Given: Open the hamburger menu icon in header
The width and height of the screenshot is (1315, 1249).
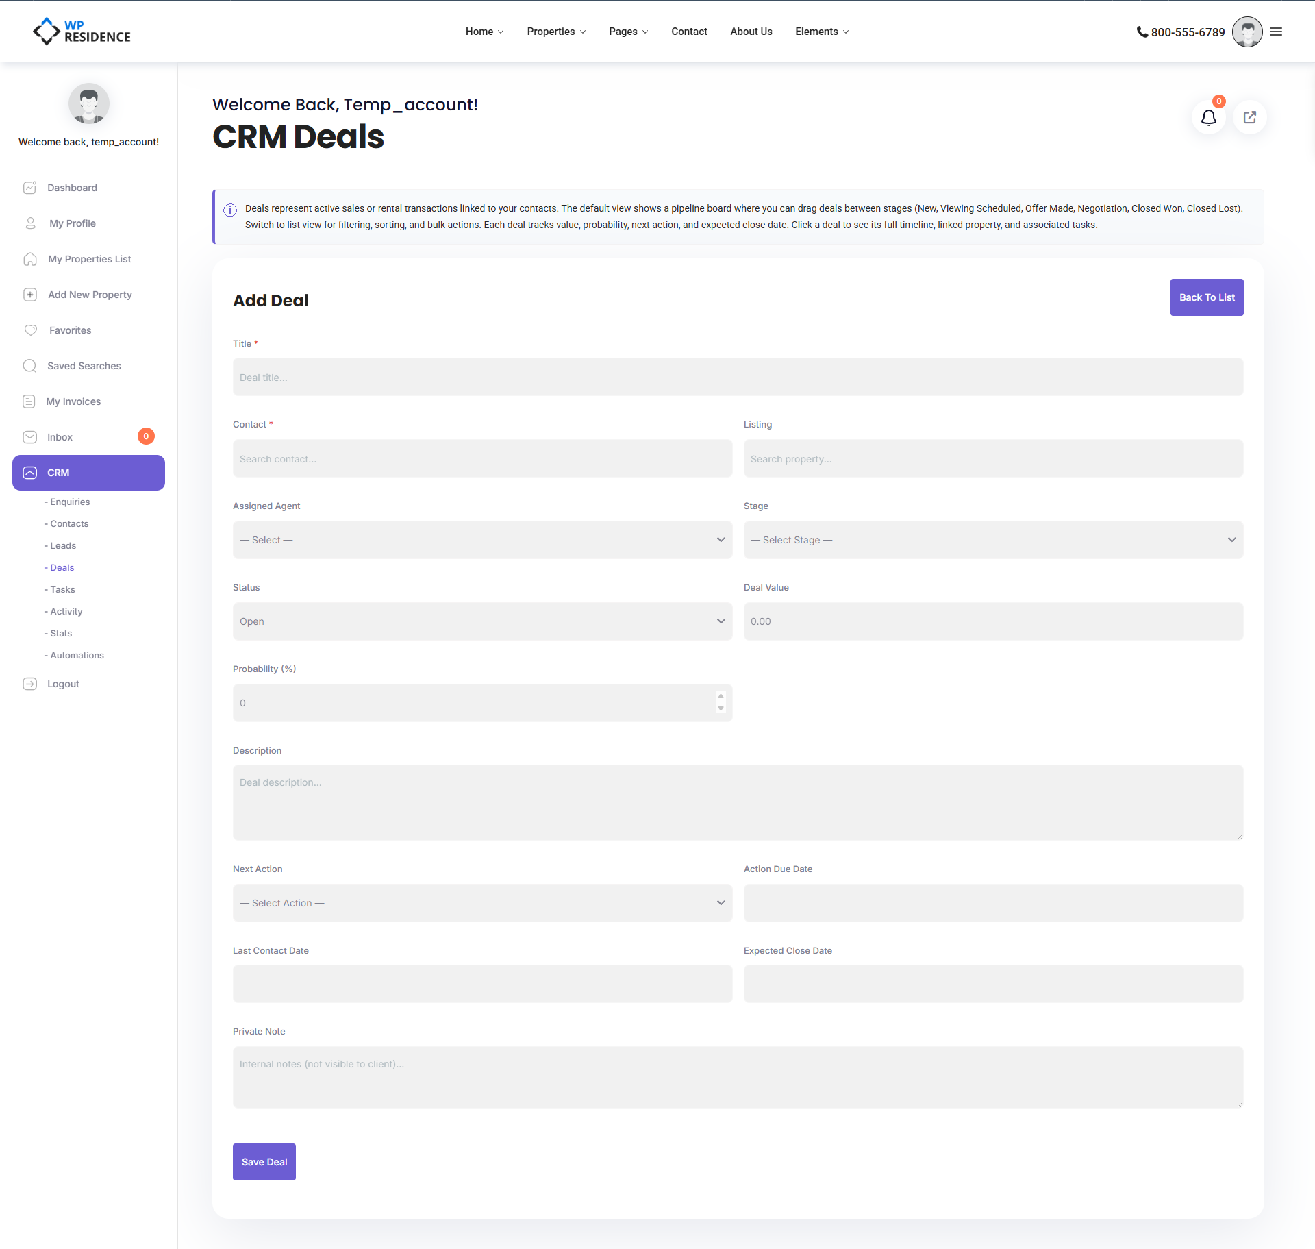Looking at the screenshot, I should [x=1276, y=32].
